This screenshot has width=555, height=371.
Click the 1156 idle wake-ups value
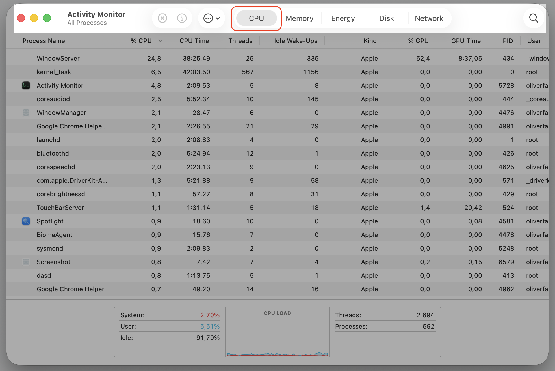pyautogui.click(x=311, y=72)
